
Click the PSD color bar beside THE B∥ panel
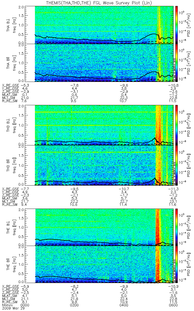177,264
